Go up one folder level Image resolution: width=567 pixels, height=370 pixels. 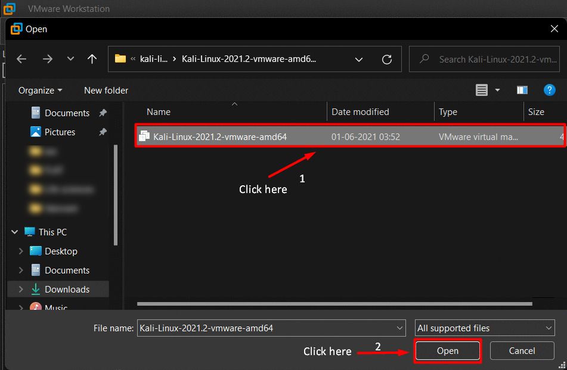[x=92, y=59]
